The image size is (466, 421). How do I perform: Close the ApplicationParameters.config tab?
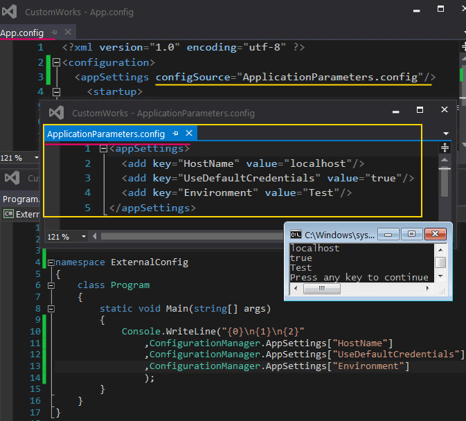click(x=188, y=133)
